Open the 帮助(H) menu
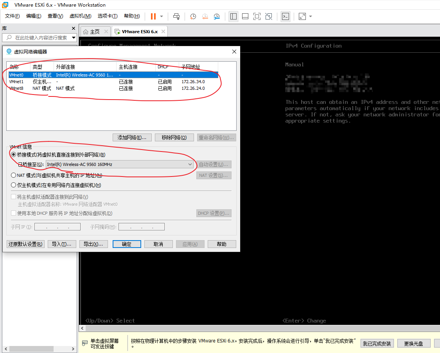 pos(132,16)
